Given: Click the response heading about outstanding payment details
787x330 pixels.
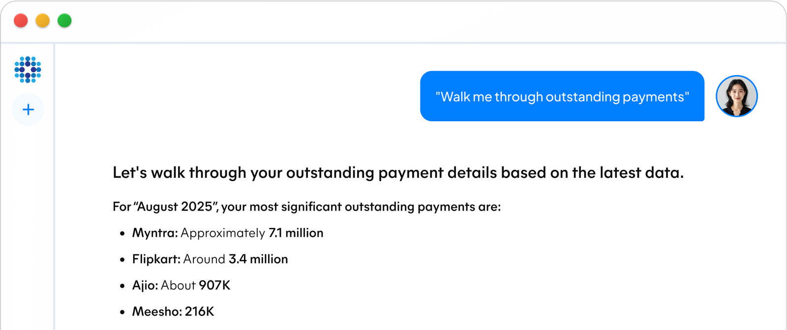Looking at the screenshot, I should point(398,173).
